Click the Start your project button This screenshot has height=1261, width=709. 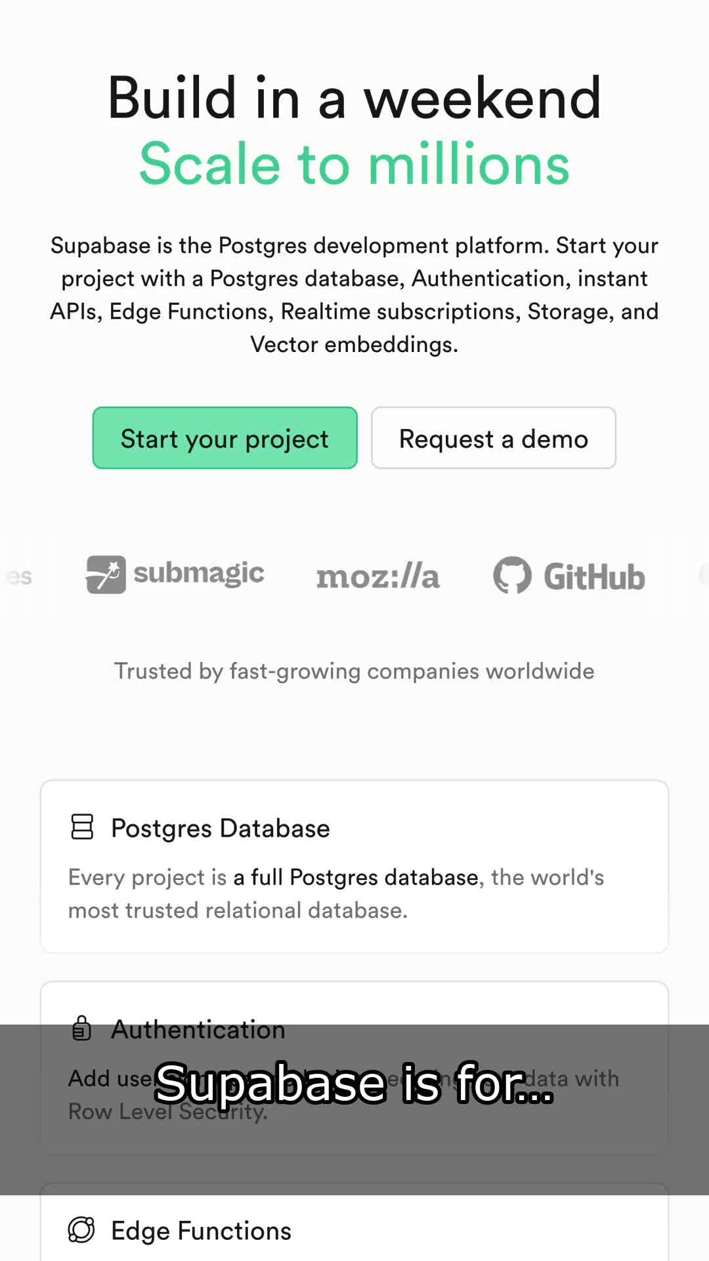point(225,437)
